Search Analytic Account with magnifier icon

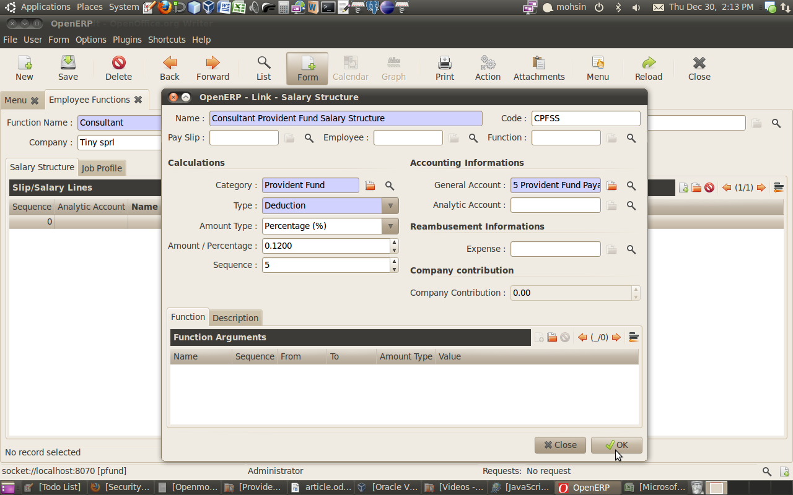coord(631,205)
